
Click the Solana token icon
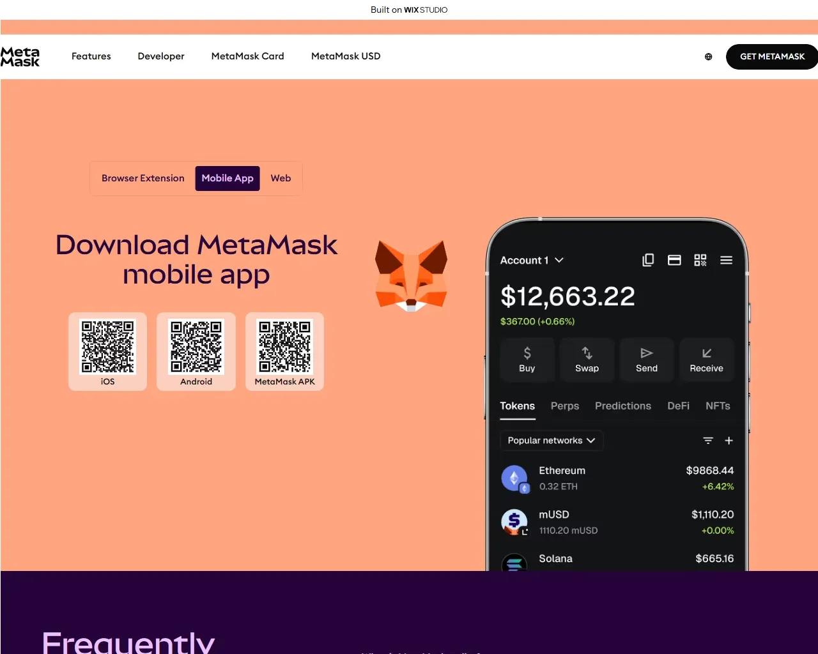coord(514,562)
